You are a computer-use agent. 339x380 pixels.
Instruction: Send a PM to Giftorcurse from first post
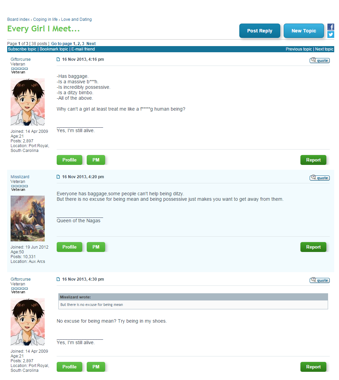point(96,160)
